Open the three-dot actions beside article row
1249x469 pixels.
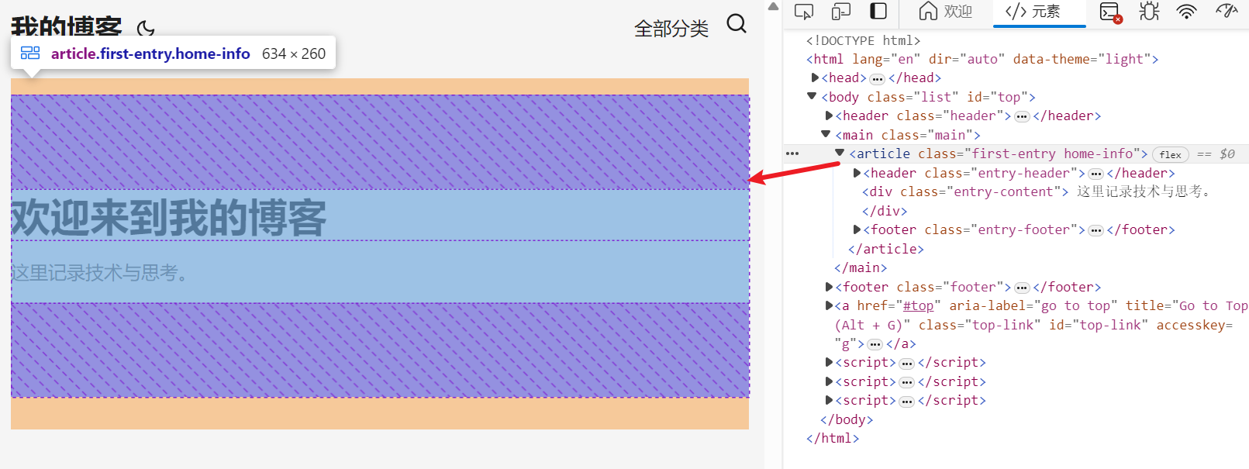coord(792,153)
